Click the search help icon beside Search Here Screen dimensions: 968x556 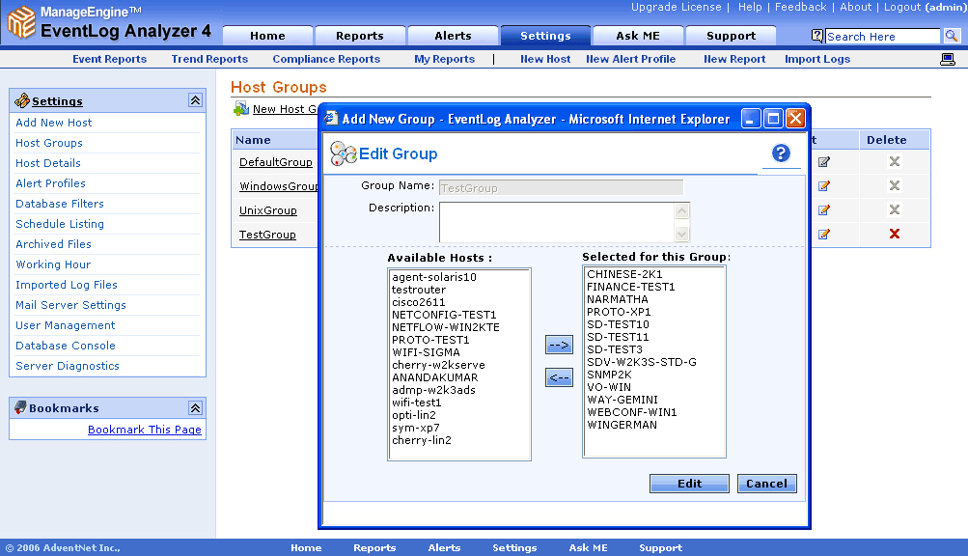tap(816, 36)
